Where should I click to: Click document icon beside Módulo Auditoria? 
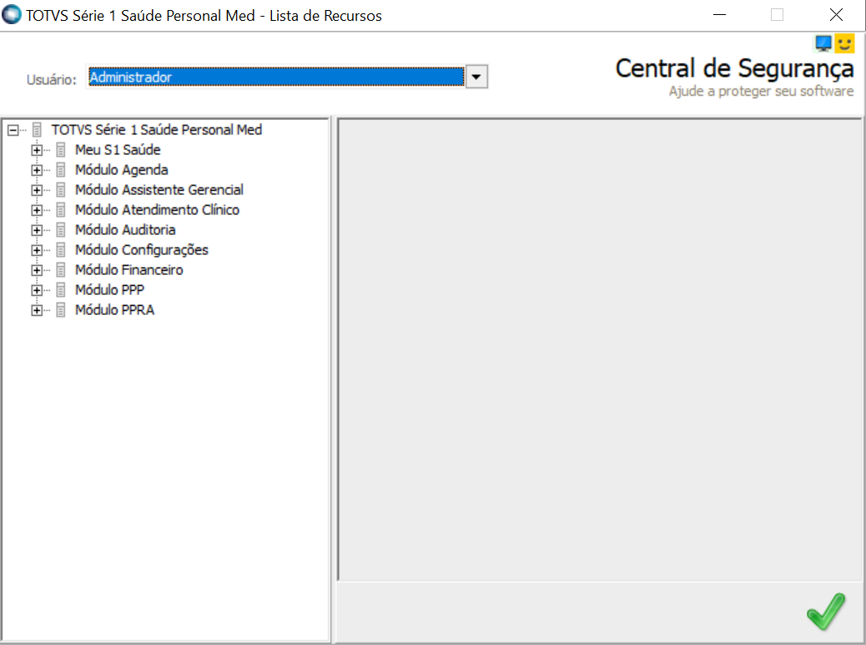(61, 230)
